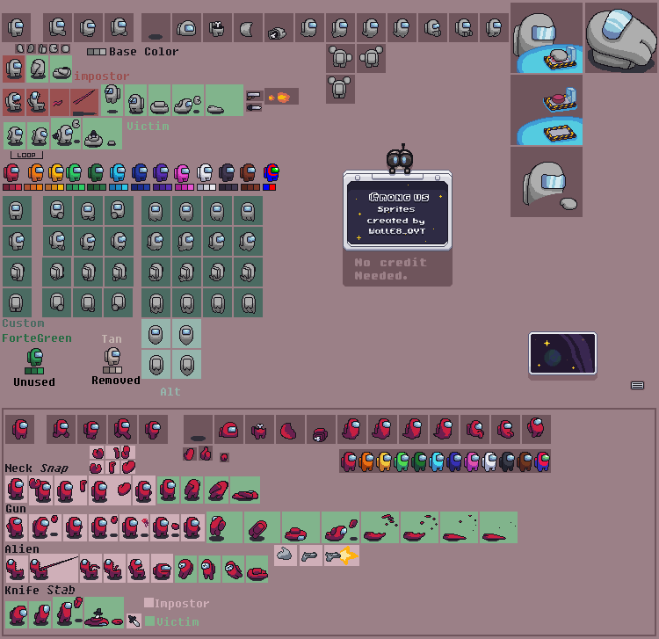This screenshot has width=659, height=639.
Task: Click the red pistol with yellow flash sprite
Action: pyautogui.click(x=341, y=555)
